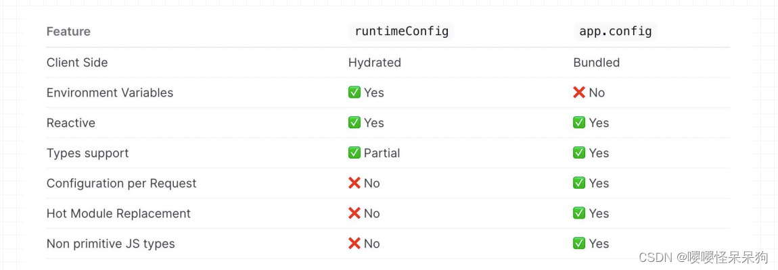Screen dimensions: 778x270
Task: Click the Hydrated cell text
Action: (x=374, y=62)
